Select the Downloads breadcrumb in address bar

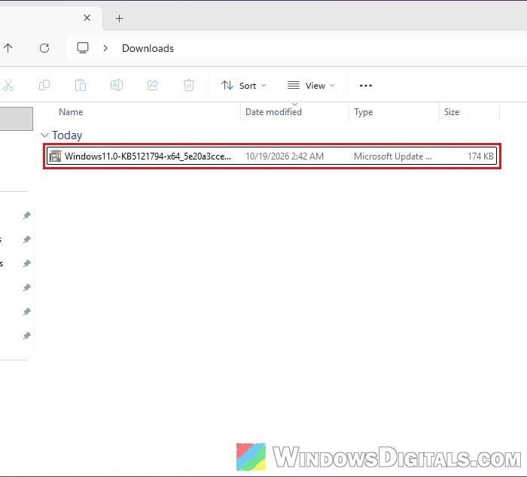(x=148, y=48)
